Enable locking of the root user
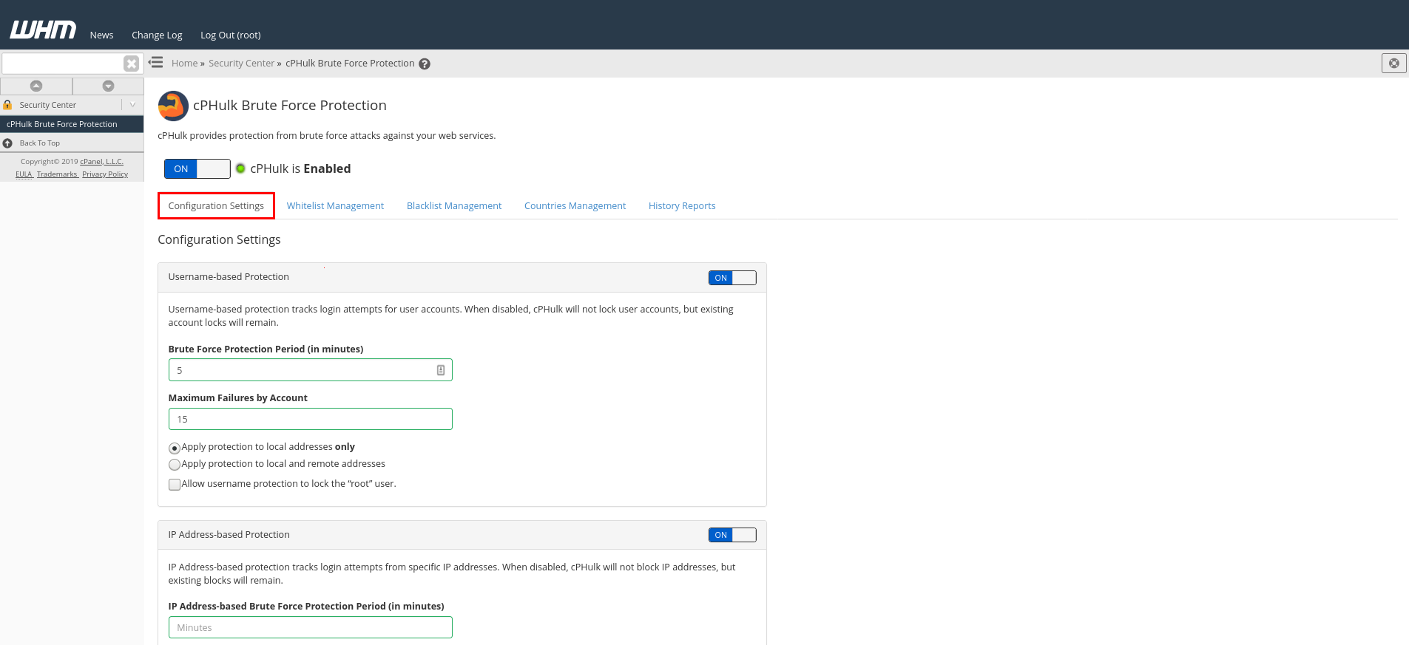 click(x=175, y=485)
